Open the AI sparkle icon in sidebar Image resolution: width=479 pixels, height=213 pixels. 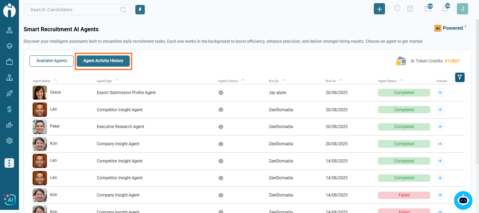[9, 200]
